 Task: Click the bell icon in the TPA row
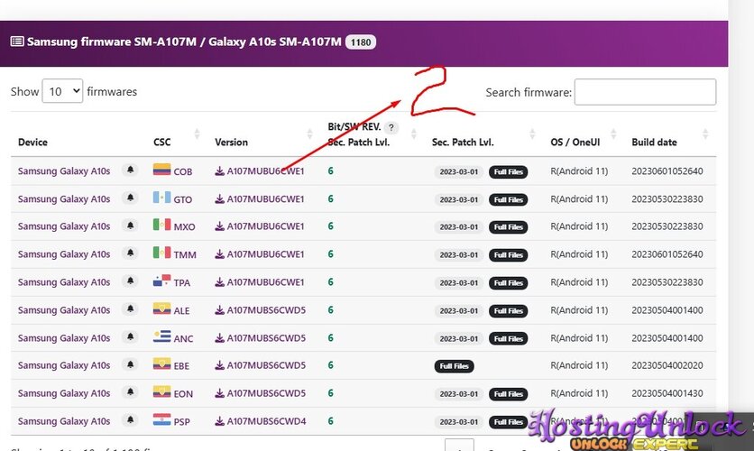point(130,281)
